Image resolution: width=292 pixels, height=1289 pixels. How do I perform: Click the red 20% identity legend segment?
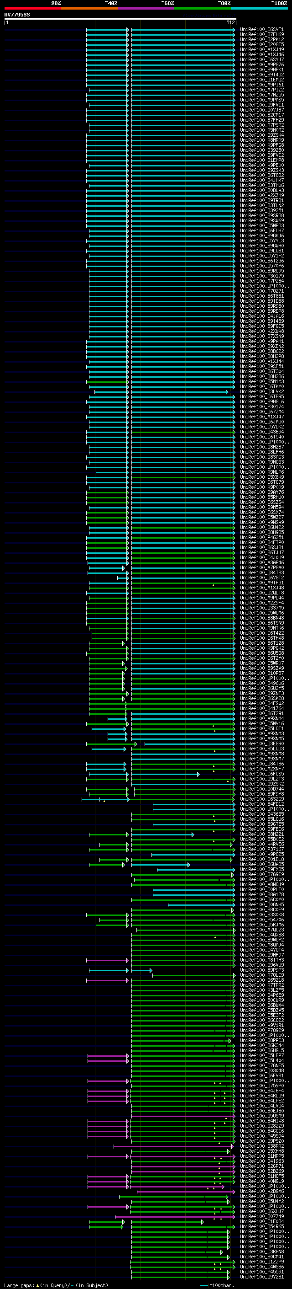(32, 8)
